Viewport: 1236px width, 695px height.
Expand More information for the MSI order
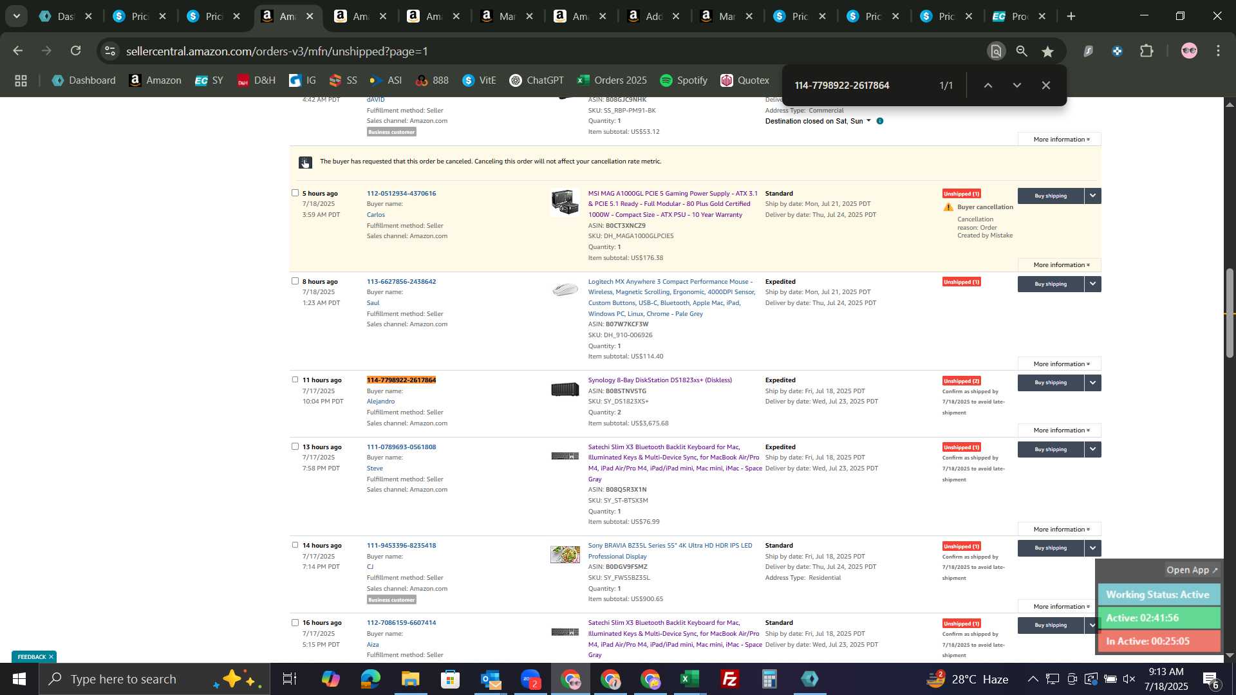point(1061,265)
